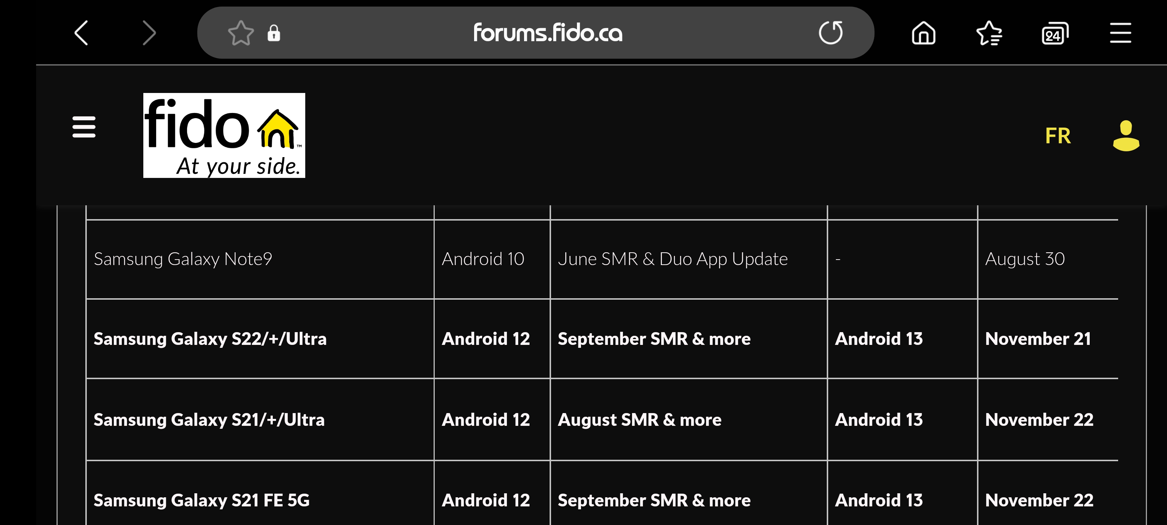Open the browser hamburger menu
The image size is (1167, 525).
click(x=1120, y=32)
